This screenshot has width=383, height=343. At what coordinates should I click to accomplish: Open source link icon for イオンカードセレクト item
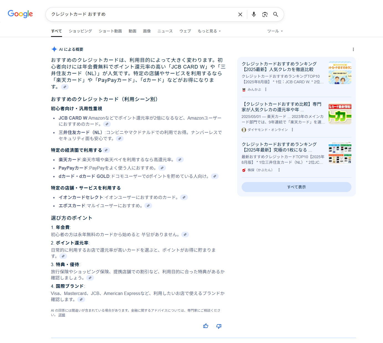coord(184,197)
